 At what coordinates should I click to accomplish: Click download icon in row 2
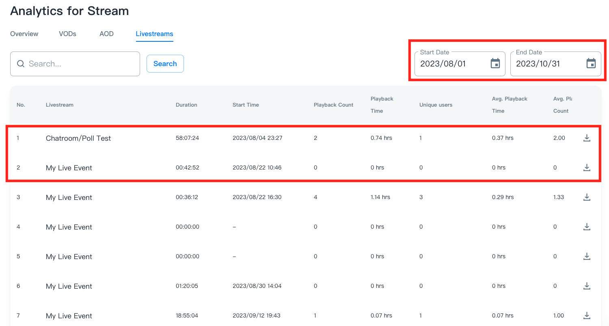tap(587, 167)
